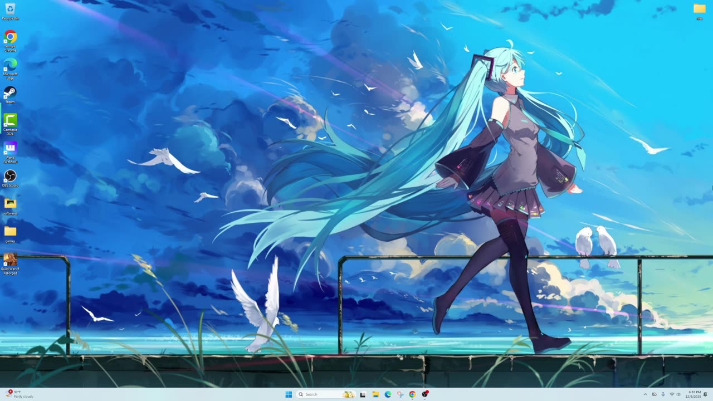Click the microphone tray icon
The height and width of the screenshot is (401, 713).
(x=663, y=394)
